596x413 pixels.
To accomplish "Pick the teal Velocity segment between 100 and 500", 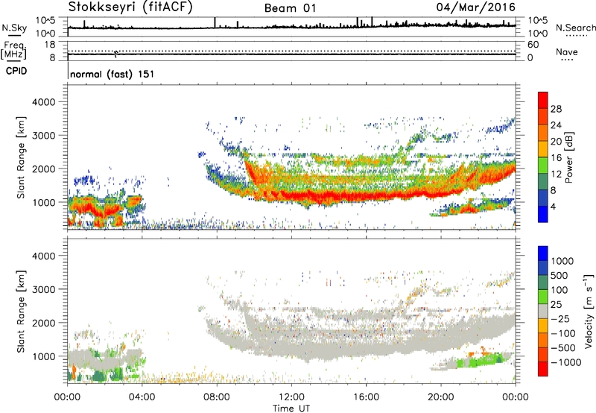I will click(x=543, y=283).
